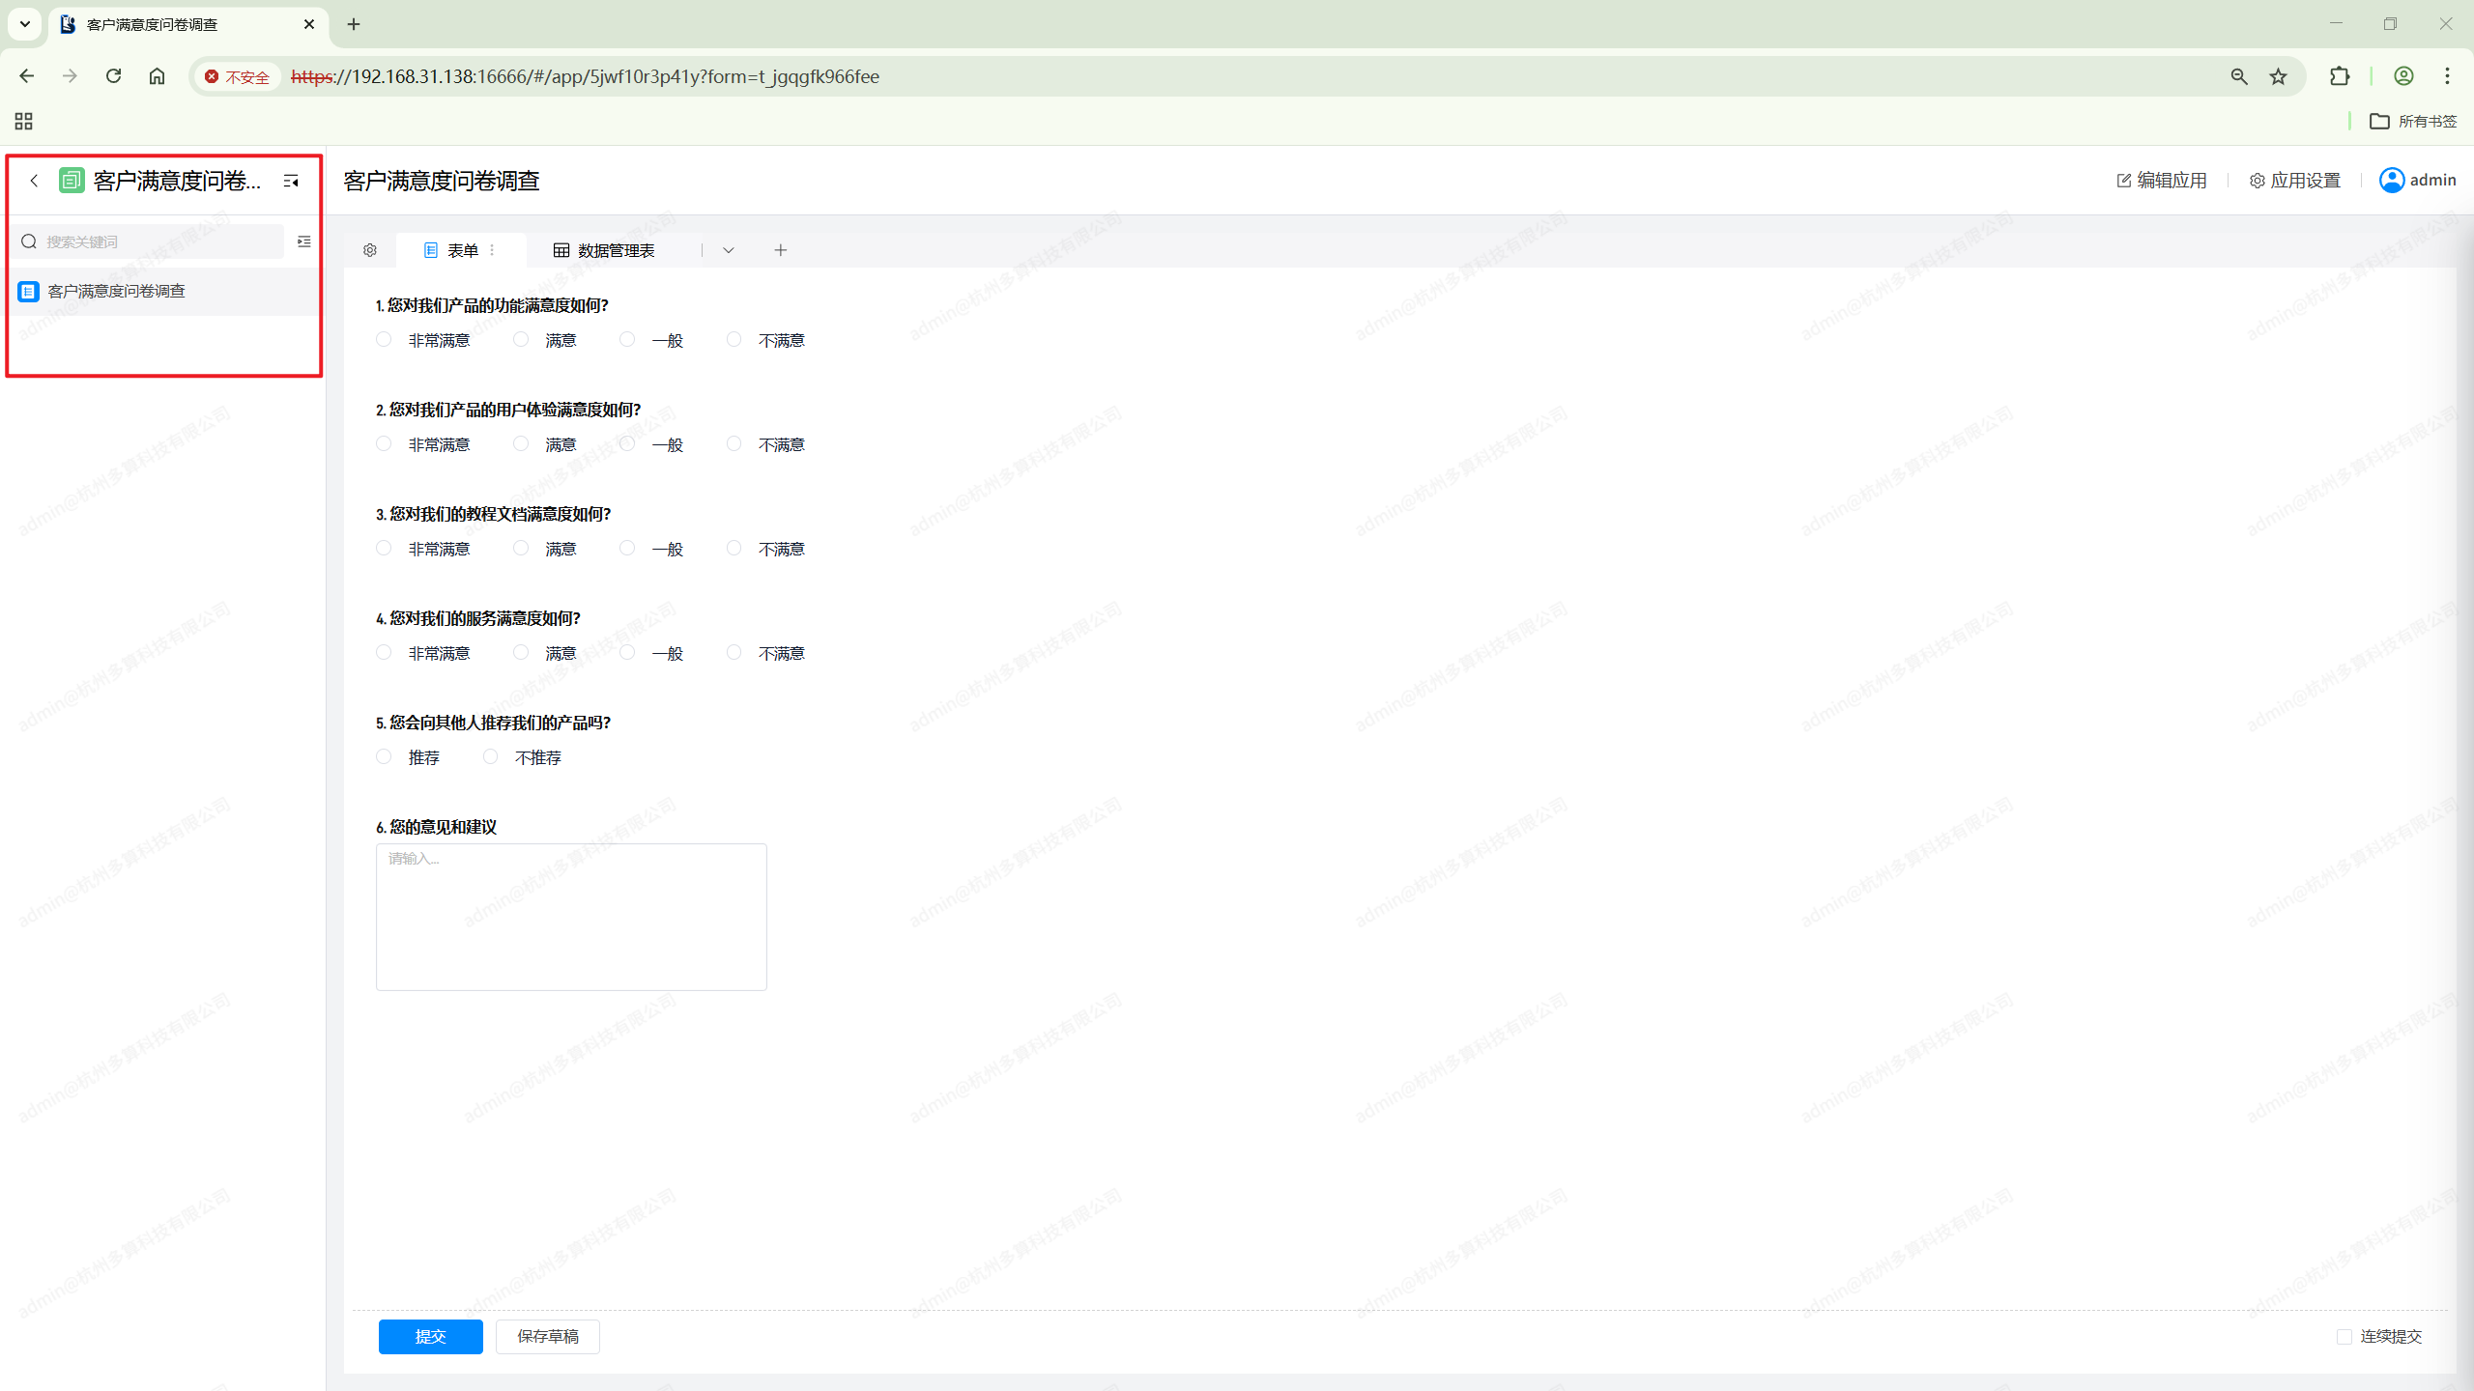Click the sidebar list indent icon by the search box

(303, 241)
